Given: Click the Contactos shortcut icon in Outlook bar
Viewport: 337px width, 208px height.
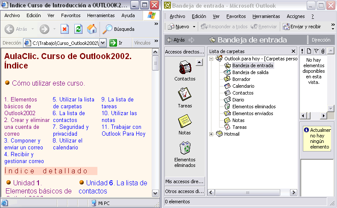Looking at the screenshot, I should [185, 67].
